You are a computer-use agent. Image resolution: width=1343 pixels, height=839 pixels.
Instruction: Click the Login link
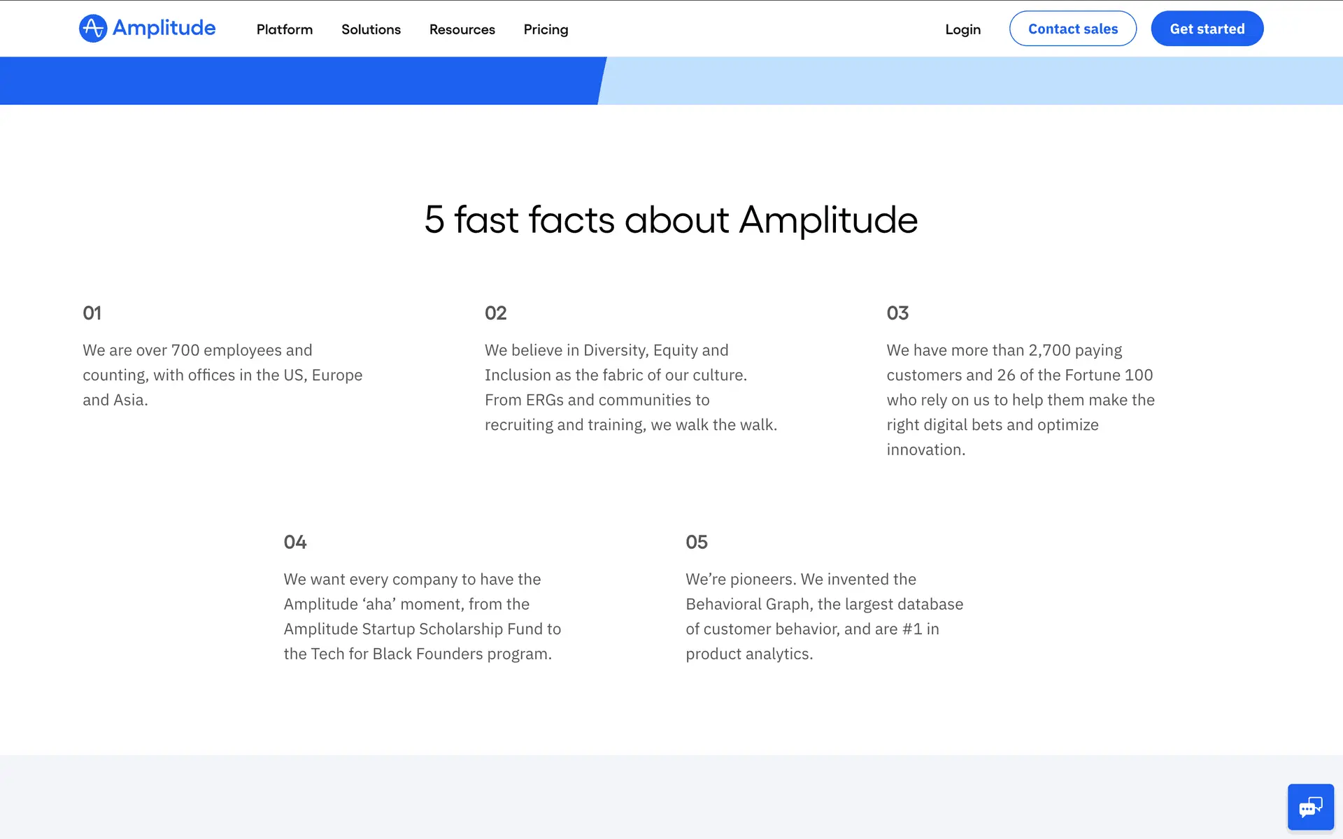[962, 29]
